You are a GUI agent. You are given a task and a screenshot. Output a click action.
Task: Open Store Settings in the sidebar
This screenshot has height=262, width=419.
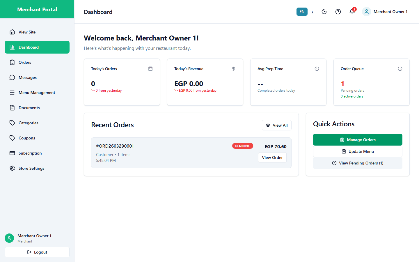click(37, 168)
